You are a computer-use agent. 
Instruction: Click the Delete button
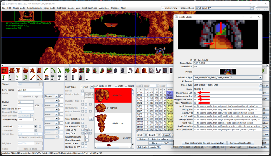pos(142,139)
